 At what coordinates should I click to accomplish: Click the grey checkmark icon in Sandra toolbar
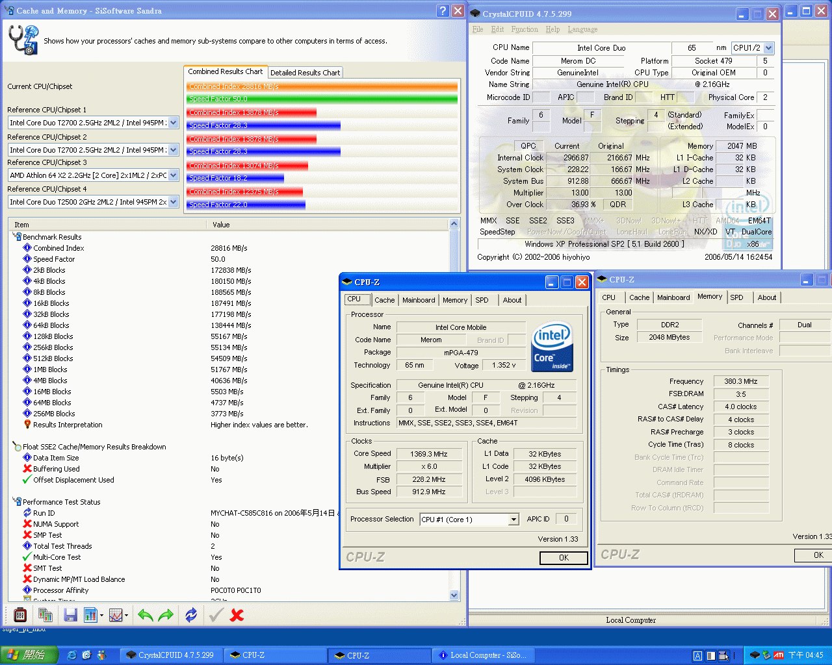(216, 614)
